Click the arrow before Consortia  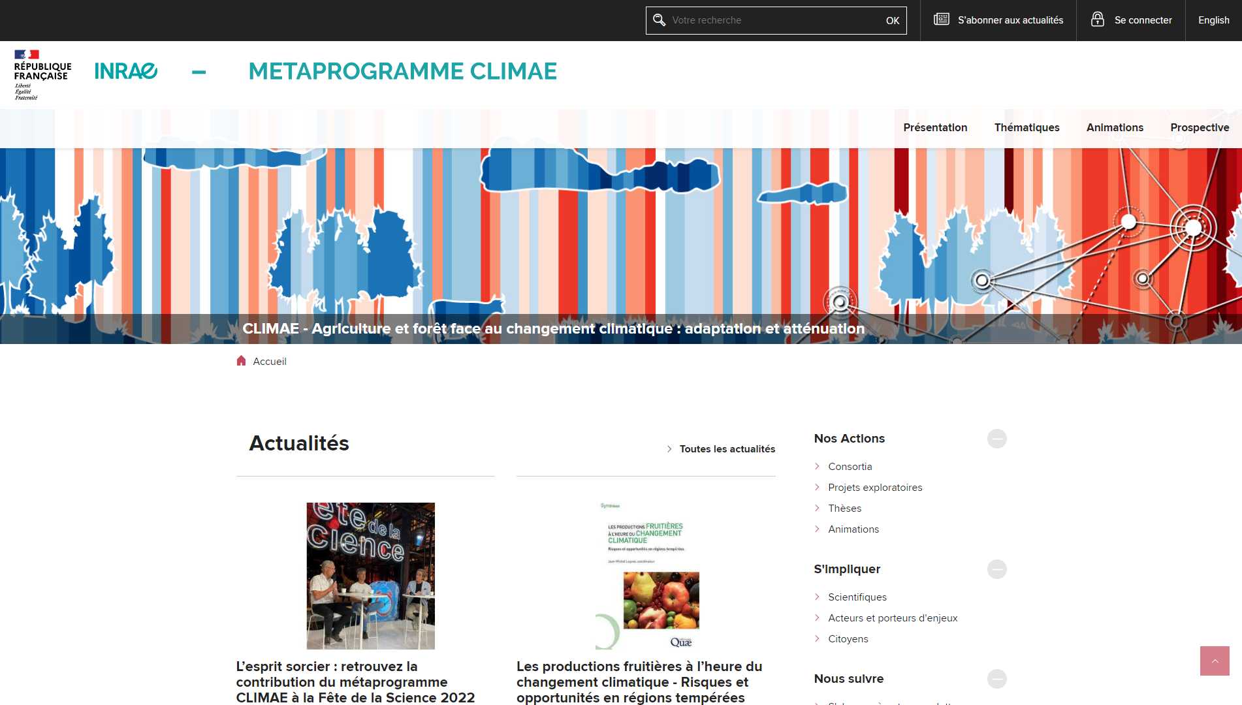tap(817, 467)
